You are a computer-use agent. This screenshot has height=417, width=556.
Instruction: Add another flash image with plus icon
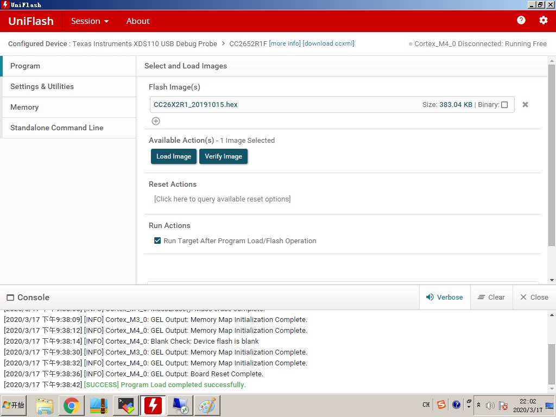click(156, 121)
